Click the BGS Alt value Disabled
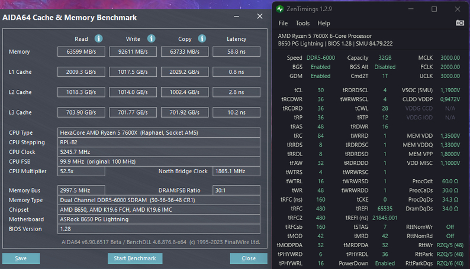This screenshot has height=269, width=470. pos(385,67)
